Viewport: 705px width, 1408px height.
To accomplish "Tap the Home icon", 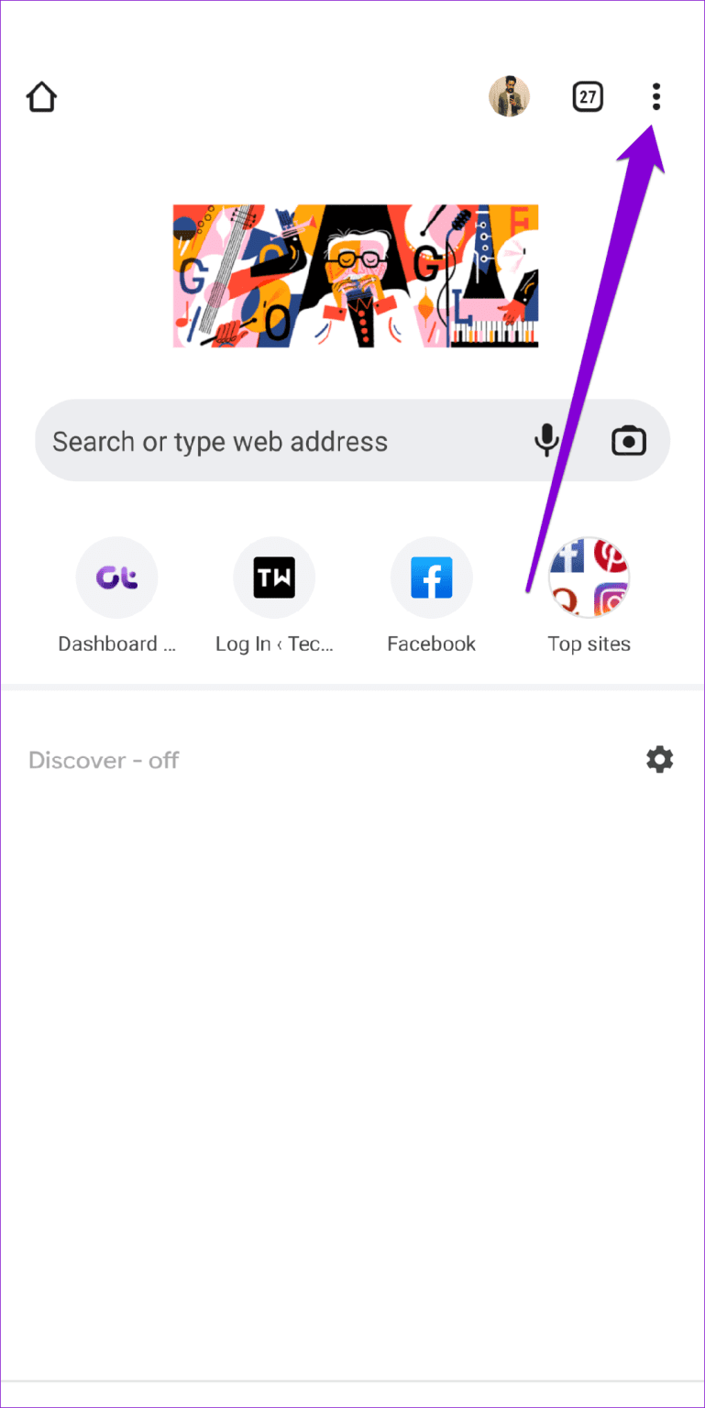I will [41, 96].
